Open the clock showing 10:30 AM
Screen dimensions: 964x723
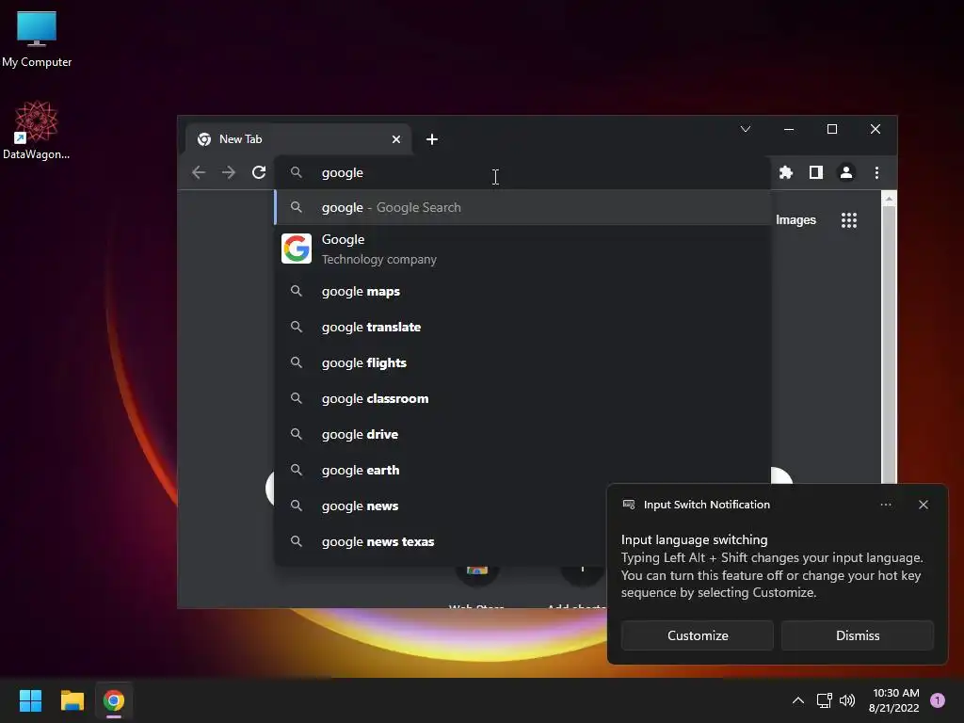pyautogui.click(x=894, y=700)
